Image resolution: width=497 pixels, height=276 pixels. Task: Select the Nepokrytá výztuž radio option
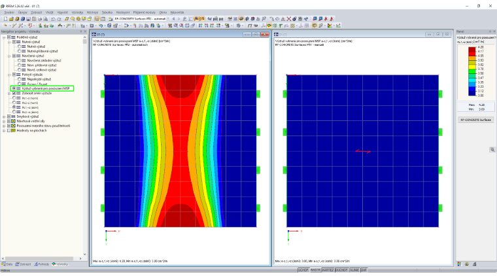coord(20,79)
